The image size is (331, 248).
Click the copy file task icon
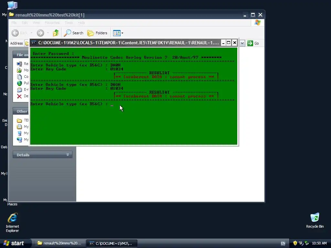(x=19, y=77)
